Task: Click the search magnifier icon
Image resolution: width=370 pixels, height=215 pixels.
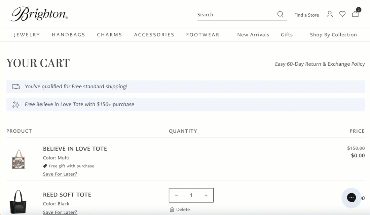Action: coord(280,14)
